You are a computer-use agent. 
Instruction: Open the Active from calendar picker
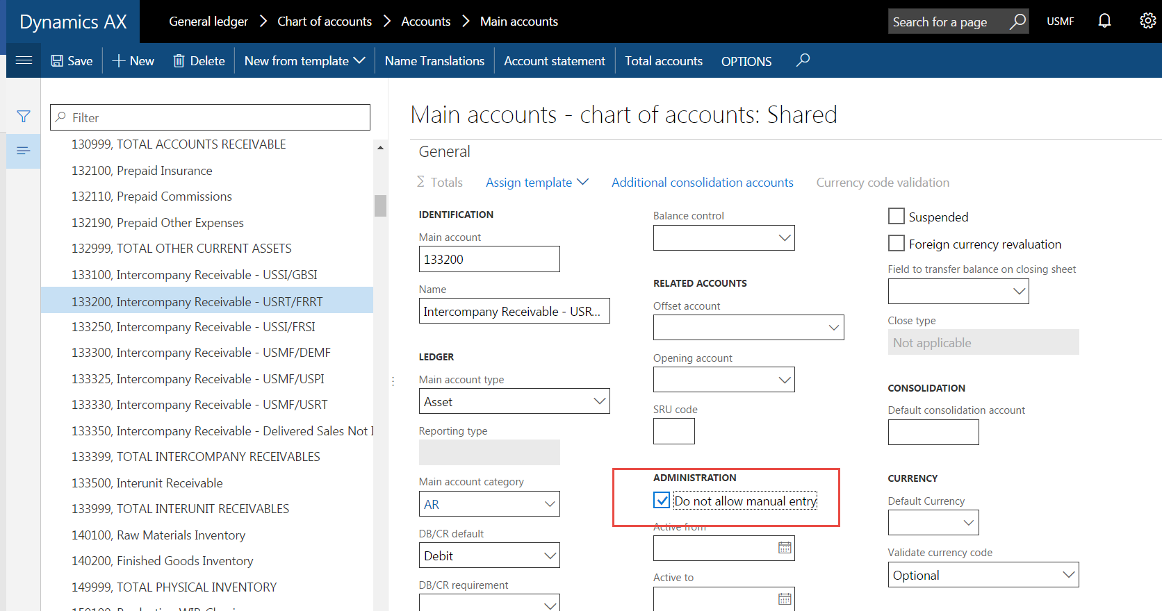point(785,548)
